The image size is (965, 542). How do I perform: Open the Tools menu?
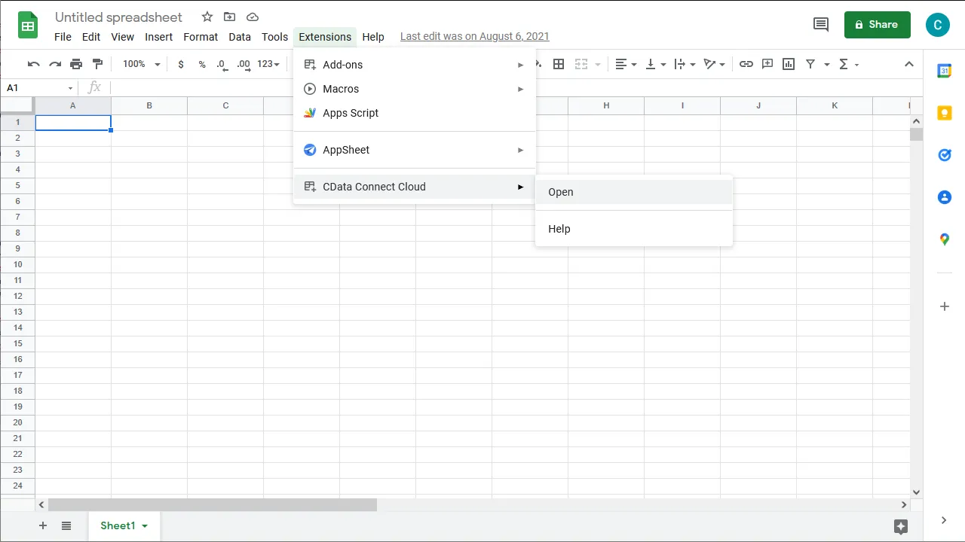275,36
